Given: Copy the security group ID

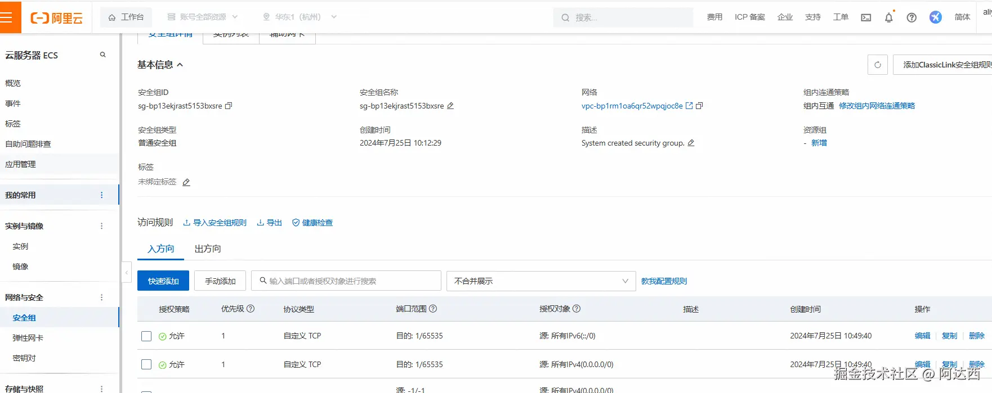Looking at the screenshot, I should coord(229,106).
